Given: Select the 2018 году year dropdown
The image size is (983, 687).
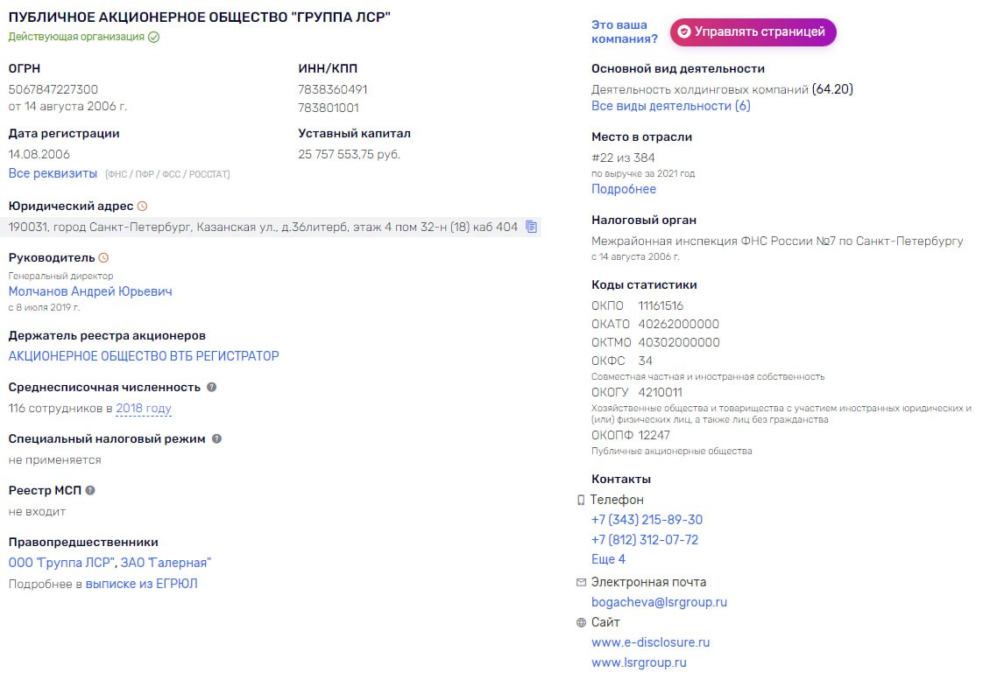Looking at the screenshot, I should pos(144,409).
